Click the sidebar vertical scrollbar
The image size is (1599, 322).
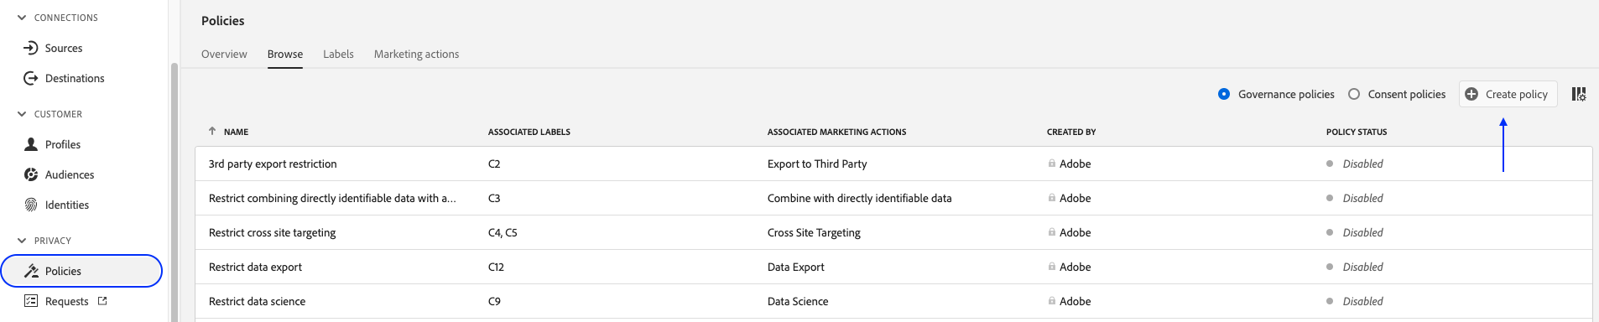pos(174,192)
